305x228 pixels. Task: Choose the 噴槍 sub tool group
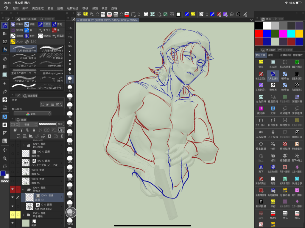tap(29, 24)
